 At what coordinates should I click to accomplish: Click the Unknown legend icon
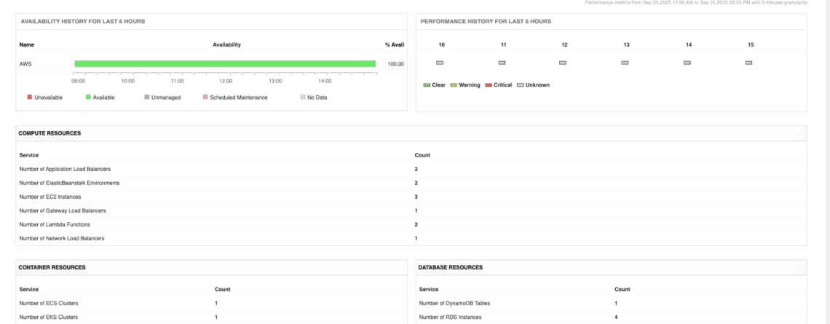(x=521, y=85)
